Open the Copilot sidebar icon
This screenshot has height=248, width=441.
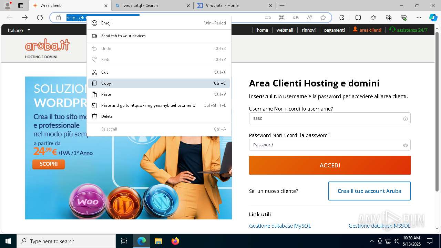(x=433, y=18)
